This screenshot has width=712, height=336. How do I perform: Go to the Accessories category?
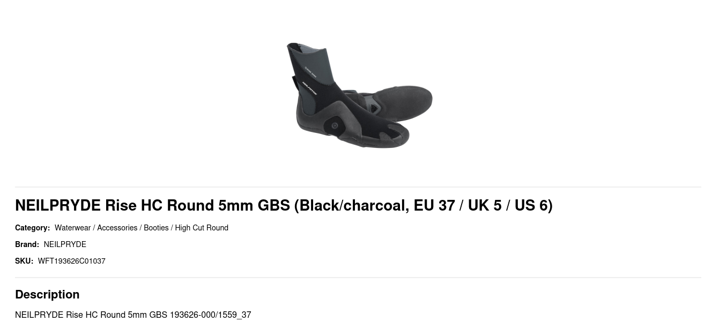(x=117, y=228)
